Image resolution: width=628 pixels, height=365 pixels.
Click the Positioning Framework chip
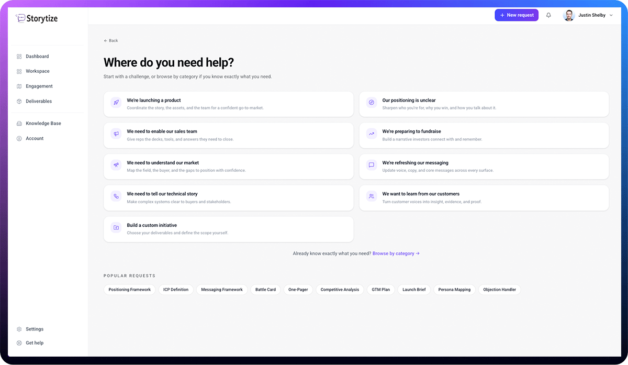click(130, 290)
